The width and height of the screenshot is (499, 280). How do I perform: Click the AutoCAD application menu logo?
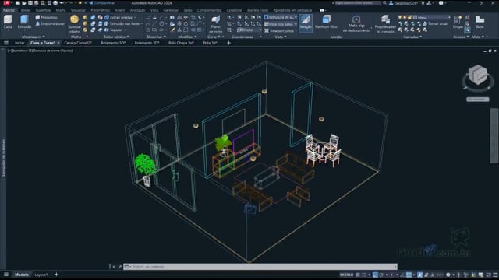(6, 3)
